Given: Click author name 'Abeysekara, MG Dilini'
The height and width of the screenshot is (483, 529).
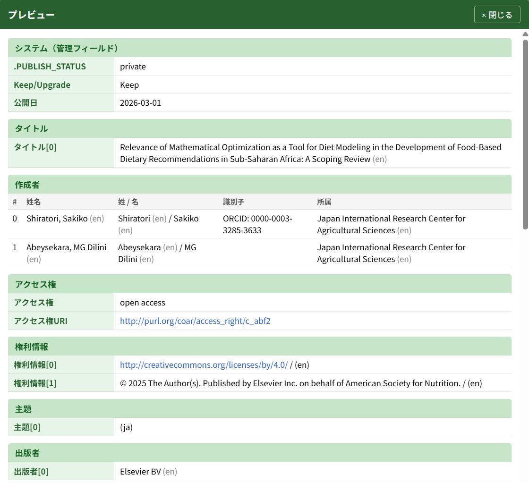Looking at the screenshot, I should pos(67,247).
